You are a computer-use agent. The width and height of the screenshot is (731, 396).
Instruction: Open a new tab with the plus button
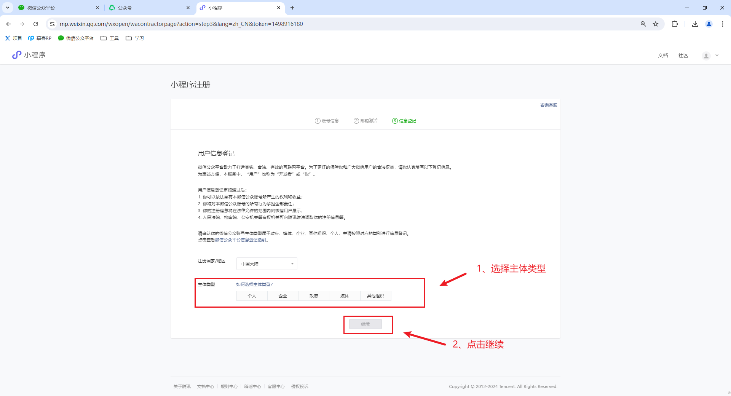292,8
